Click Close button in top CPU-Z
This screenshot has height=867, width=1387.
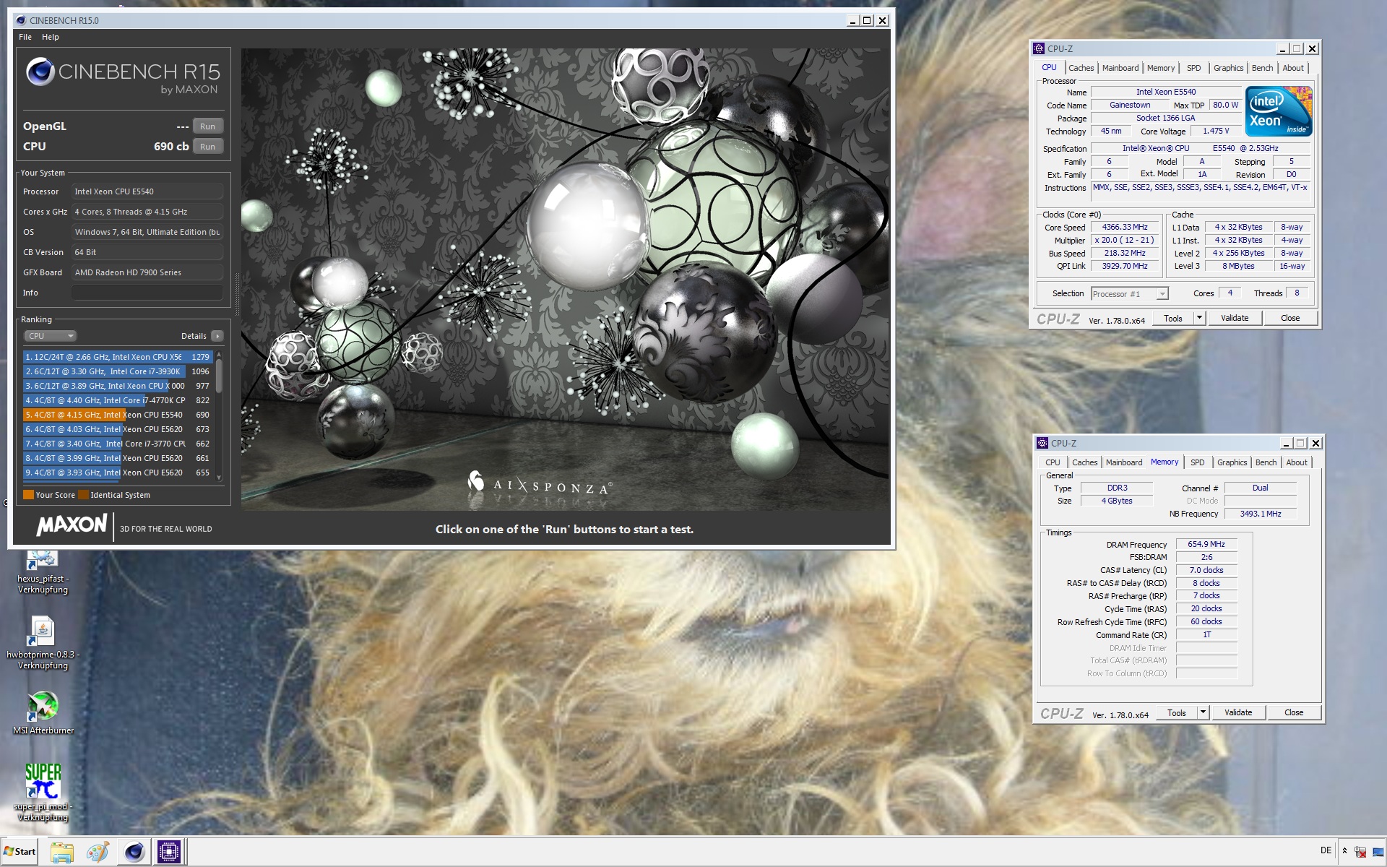pos(1290,319)
